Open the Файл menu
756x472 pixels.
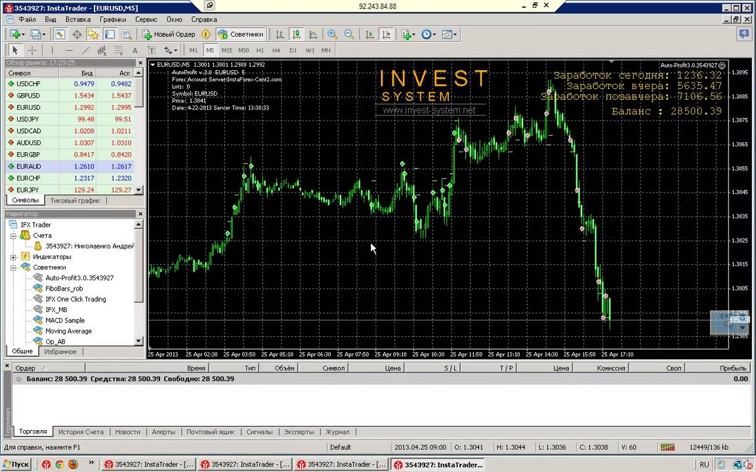27,19
